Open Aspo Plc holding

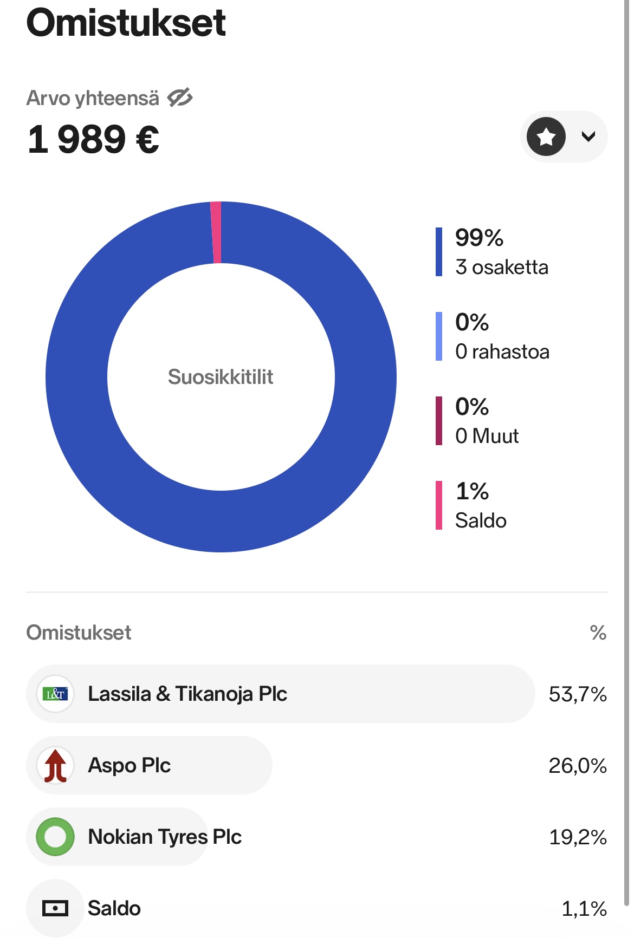click(x=130, y=765)
